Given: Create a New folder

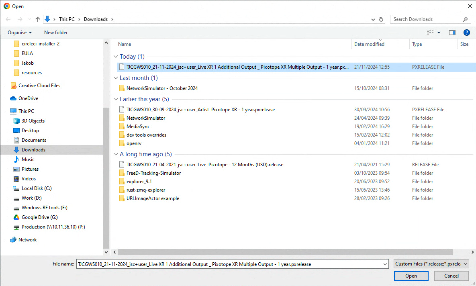Looking at the screenshot, I should (56, 33).
